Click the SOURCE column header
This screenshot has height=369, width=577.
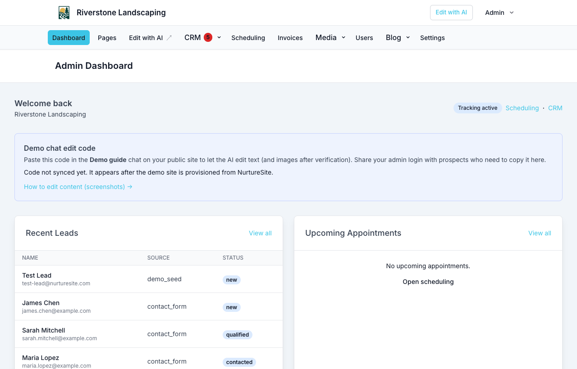tap(158, 258)
